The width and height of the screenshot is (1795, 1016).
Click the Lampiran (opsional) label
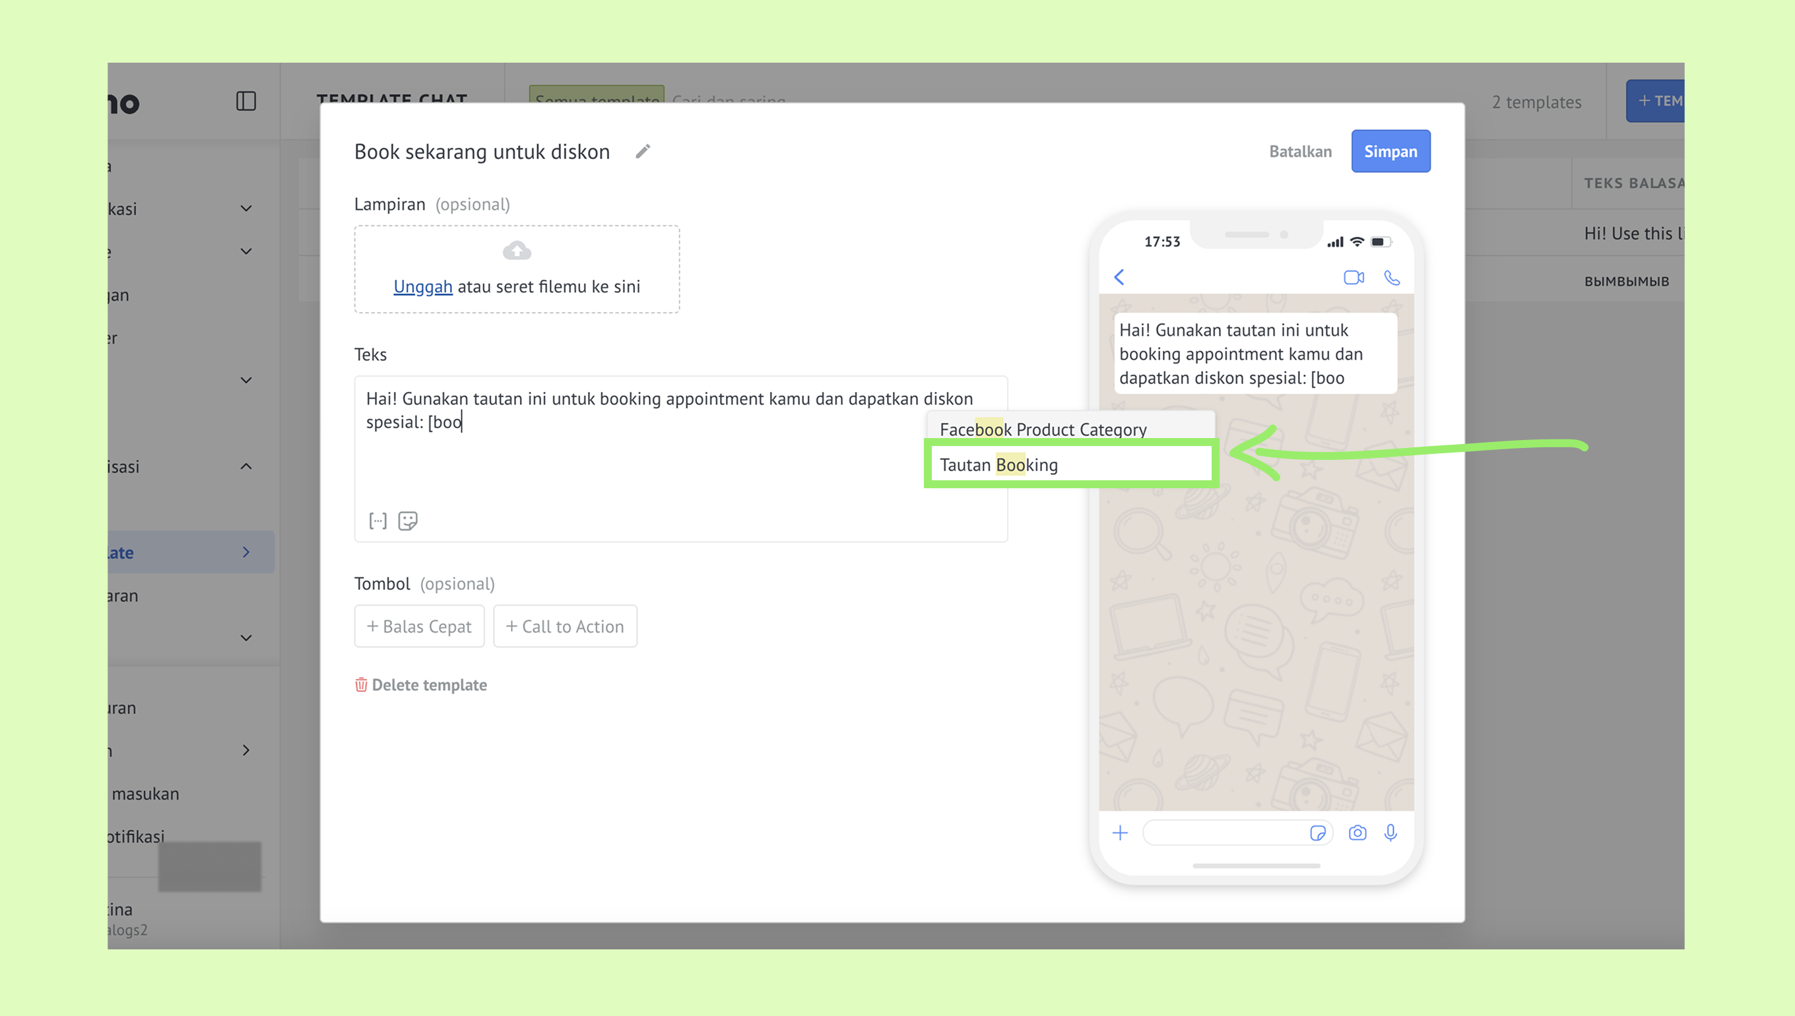point(432,204)
